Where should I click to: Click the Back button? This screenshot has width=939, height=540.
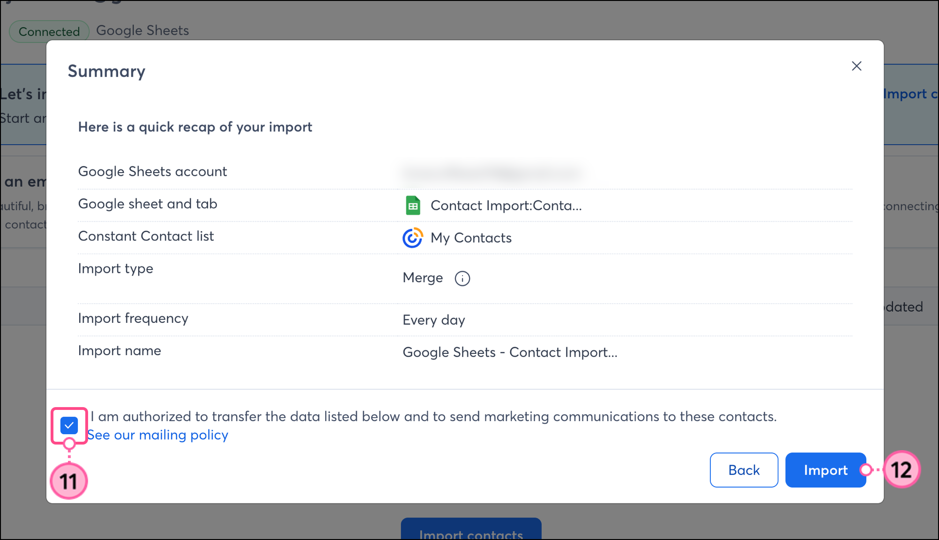click(744, 470)
